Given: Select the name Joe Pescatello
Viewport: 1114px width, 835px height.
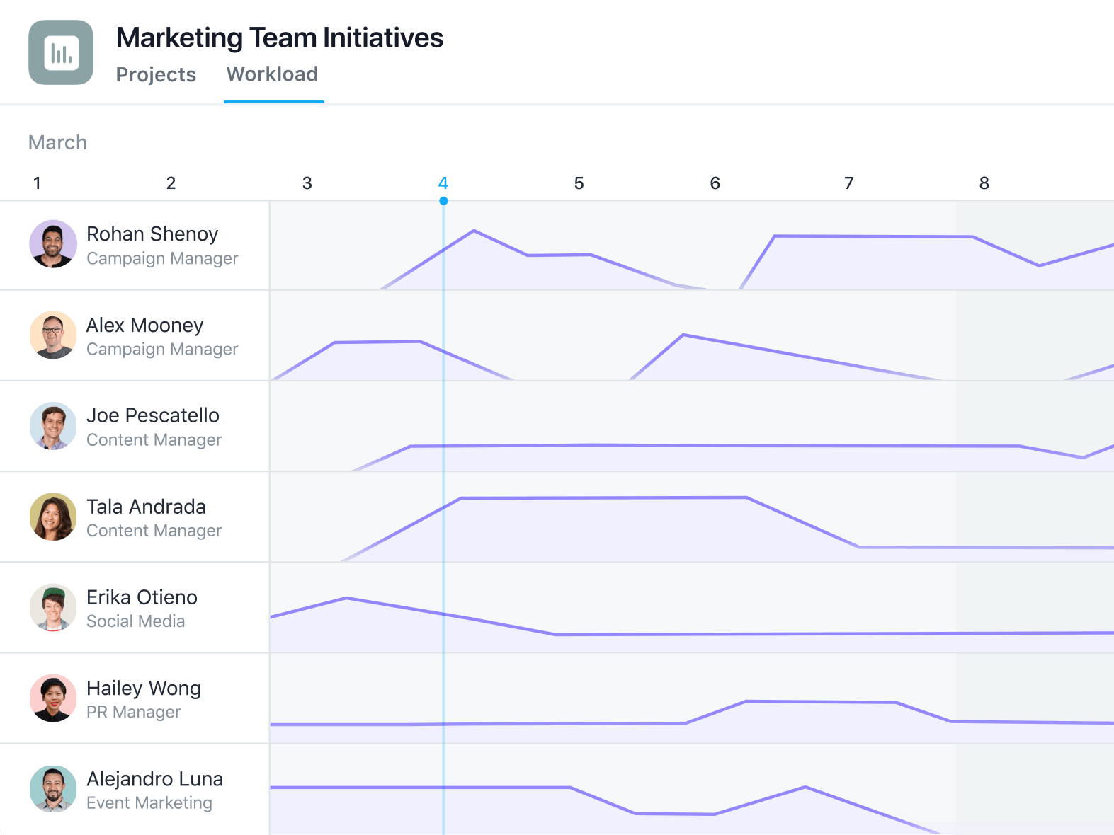Looking at the screenshot, I should coord(153,415).
